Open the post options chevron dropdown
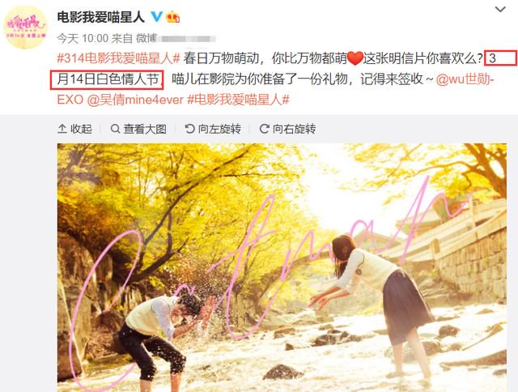Viewport: 518px width, 392px height. (x=500, y=10)
